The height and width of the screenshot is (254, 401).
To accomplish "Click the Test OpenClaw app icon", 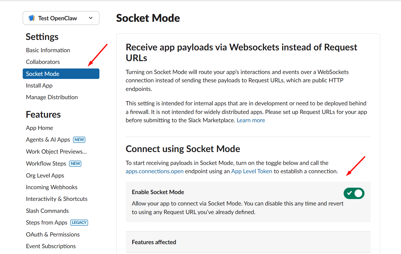I will [31, 18].
